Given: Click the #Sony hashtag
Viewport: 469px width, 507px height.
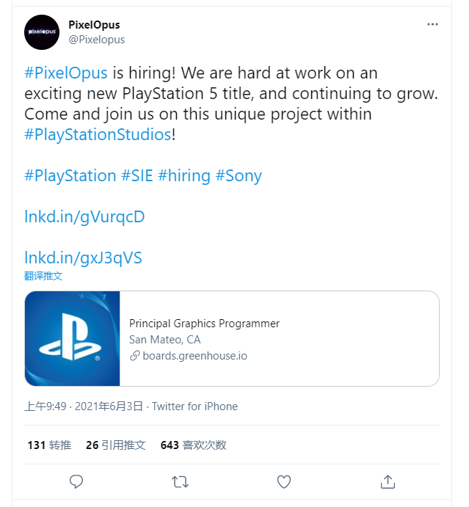Looking at the screenshot, I should (238, 176).
